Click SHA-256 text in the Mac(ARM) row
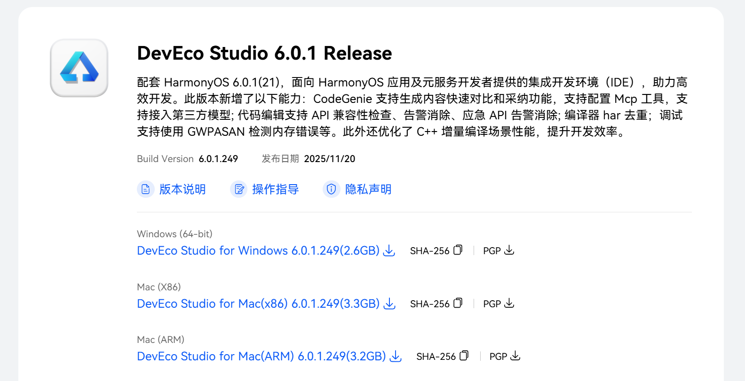Image resolution: width=745 pixels, height=381 pixels. point(436,357)
